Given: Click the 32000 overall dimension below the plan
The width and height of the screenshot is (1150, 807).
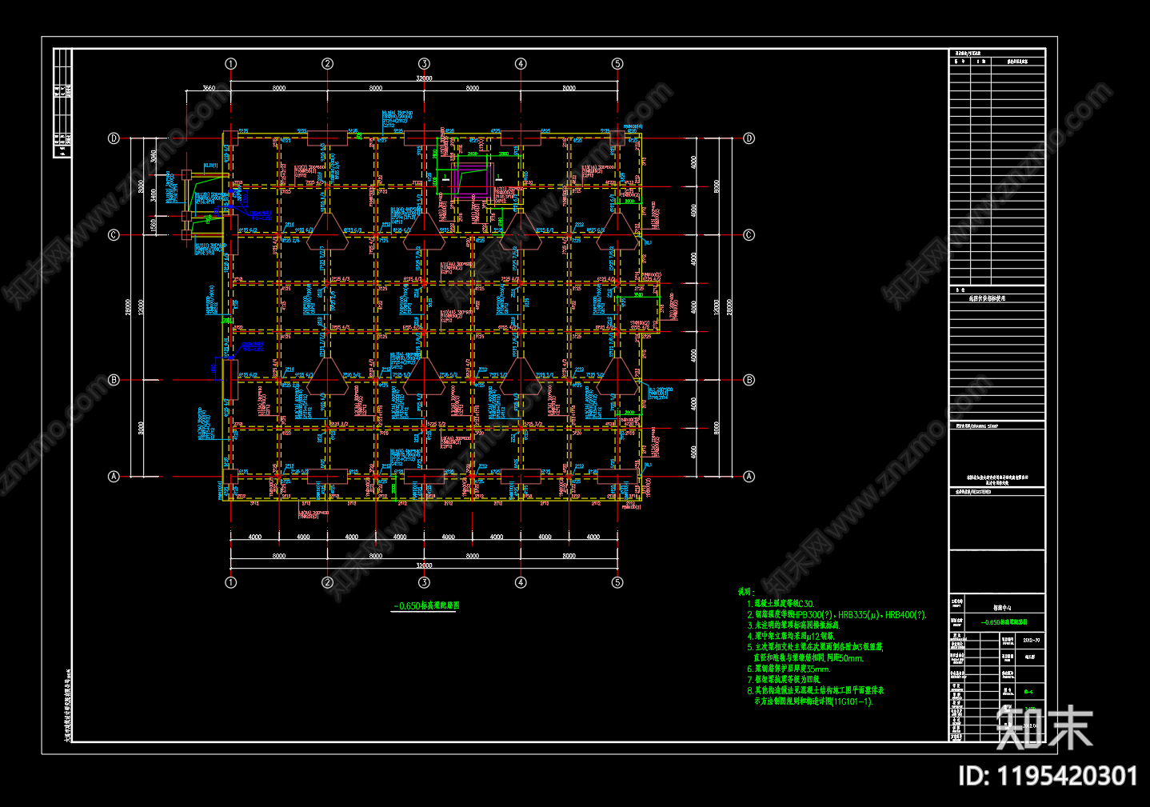Looking at the screenshot, I should (x=424, y=565).
